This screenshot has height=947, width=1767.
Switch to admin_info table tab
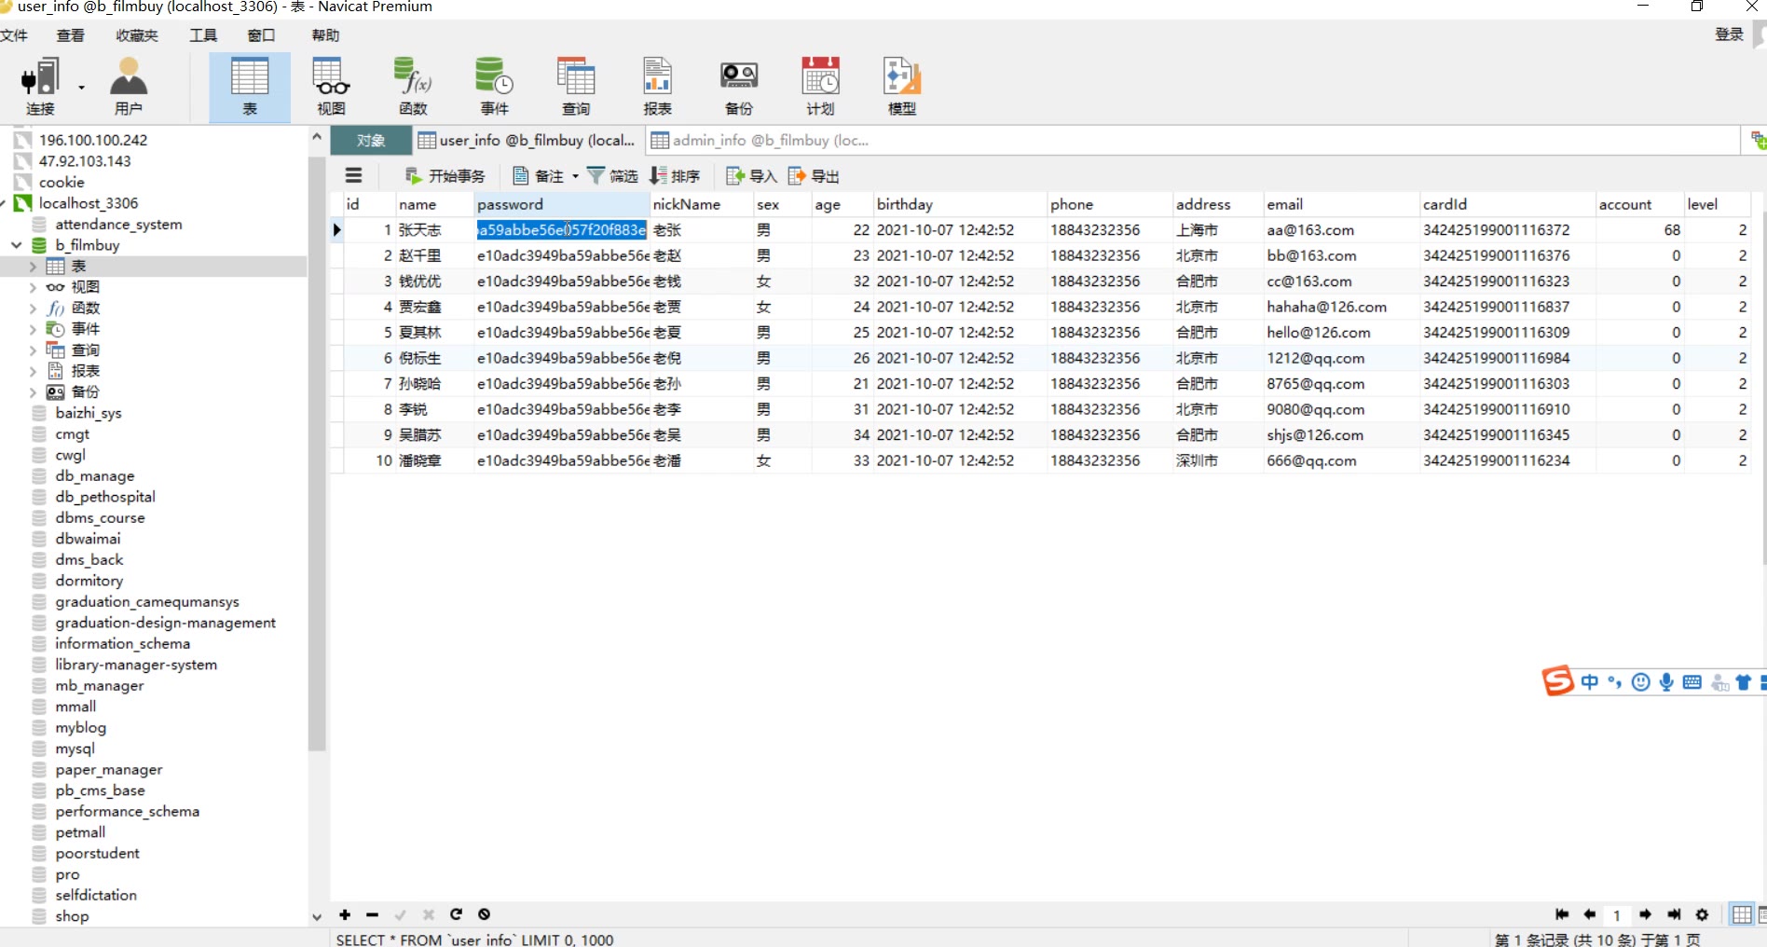pos(760,141)
